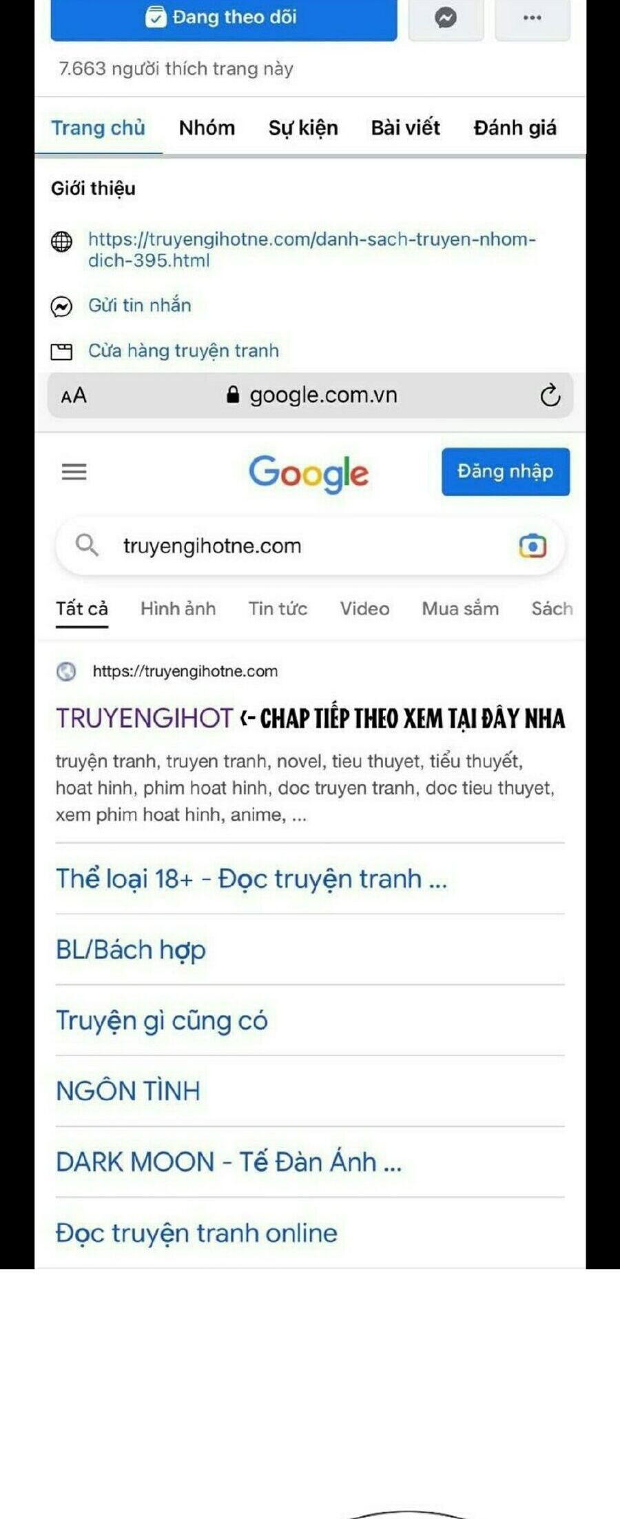Open the Cửa hàng truyện tranh link
Viewport: 620px width, 1519px height.
183,350
